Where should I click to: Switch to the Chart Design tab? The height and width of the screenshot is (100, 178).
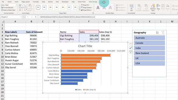tap(93, 2)
